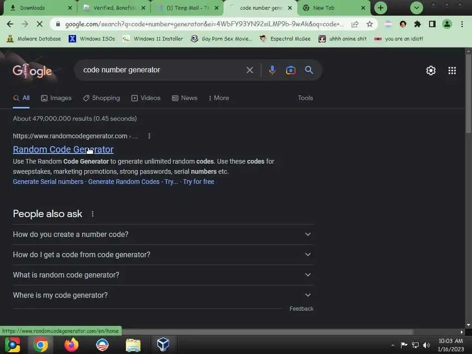Screen dimensions: 472x354
Task: Submit search with the magnifier icon
Action: [x=309, y=70]
